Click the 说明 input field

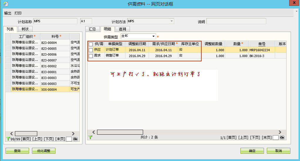click(236, 21)
